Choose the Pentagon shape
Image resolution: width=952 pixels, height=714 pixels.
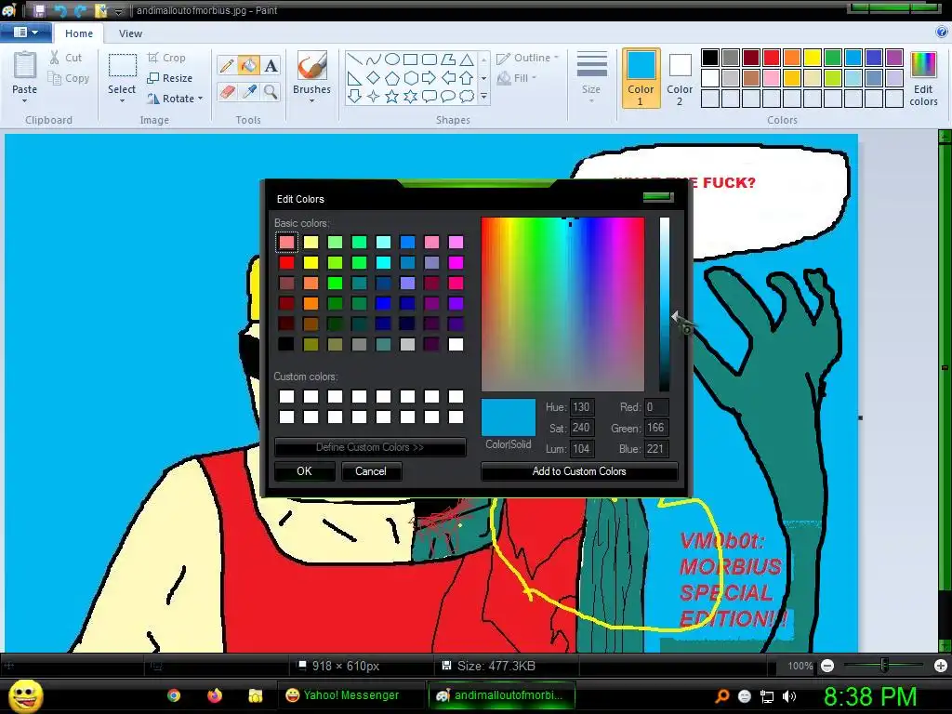pos(392,78)
